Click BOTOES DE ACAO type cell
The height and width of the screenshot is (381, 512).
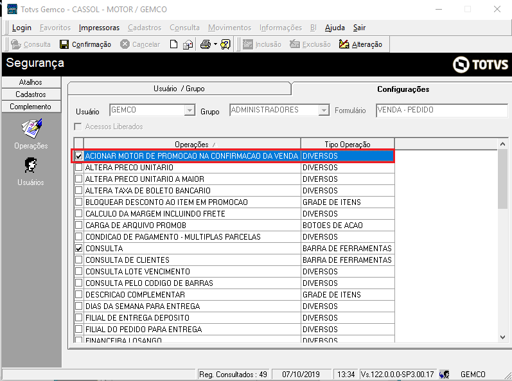click(x=348, y=226)
